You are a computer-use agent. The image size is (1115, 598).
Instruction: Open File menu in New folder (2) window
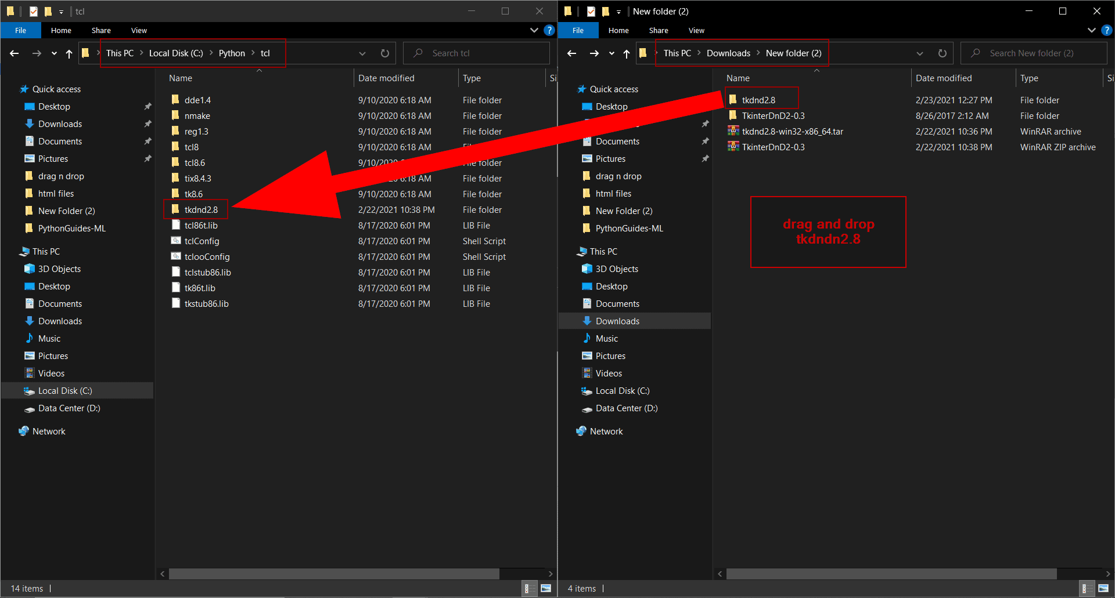tap(578, 30)
